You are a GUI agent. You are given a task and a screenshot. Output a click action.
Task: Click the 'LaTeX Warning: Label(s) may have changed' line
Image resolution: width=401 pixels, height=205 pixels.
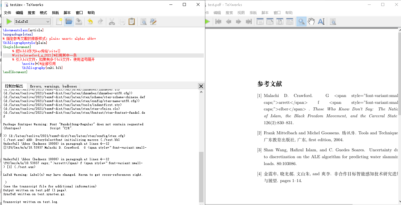point(73,175)
